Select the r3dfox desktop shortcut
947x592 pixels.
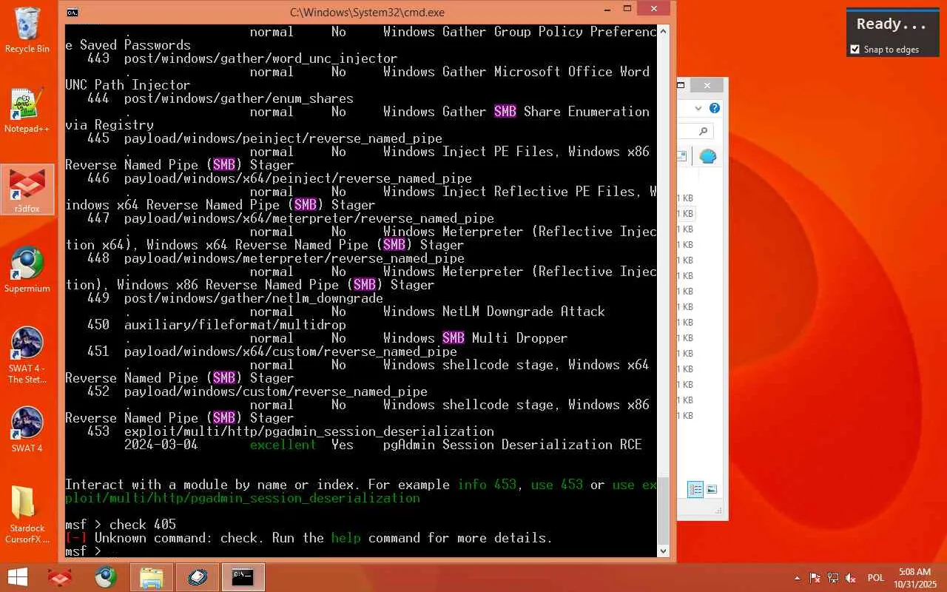pos(27,190)
